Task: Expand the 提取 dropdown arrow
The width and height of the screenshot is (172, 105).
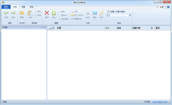Action: [x=94, y=20]
